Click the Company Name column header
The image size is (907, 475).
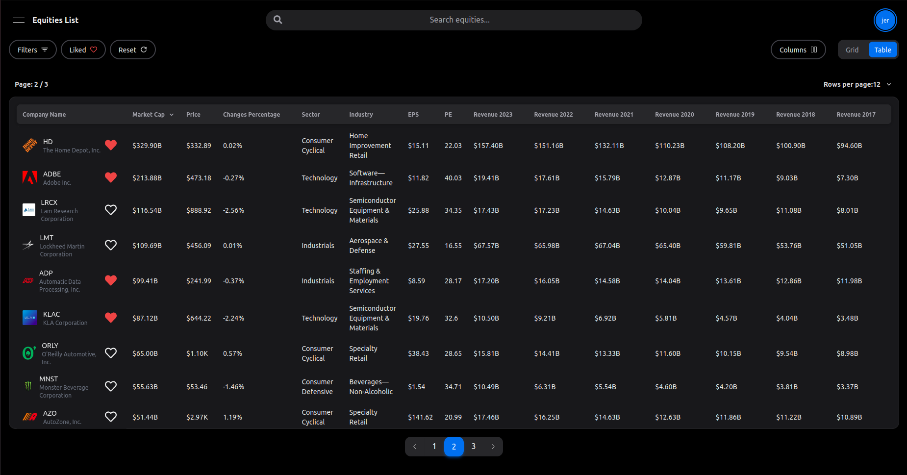point(44,115)
